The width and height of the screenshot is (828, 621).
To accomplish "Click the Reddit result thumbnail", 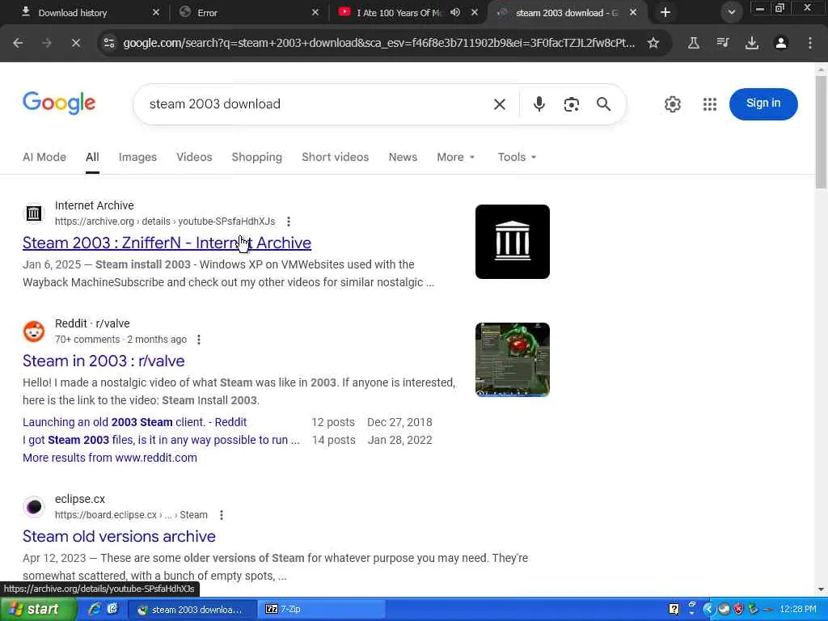I will (512, 360).
